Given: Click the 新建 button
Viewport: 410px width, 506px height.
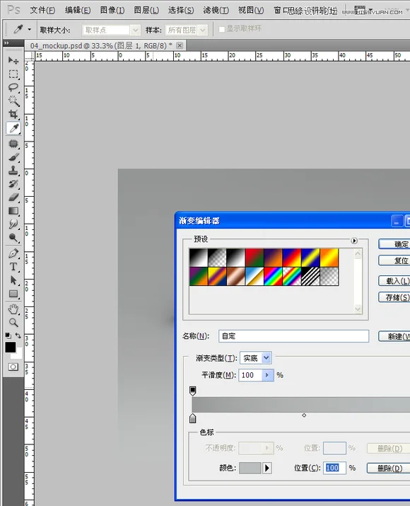Looking at the screenshot, I should pos(394,336).
